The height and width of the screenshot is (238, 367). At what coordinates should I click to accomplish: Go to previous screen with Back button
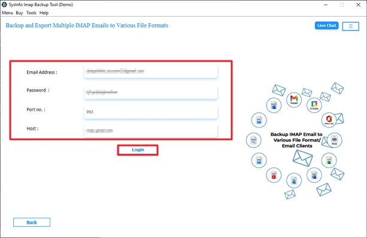point(32,222)
